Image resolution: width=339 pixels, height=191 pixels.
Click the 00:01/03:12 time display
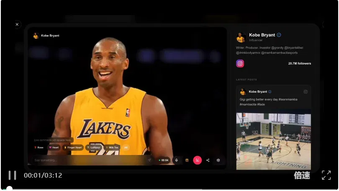43,175
